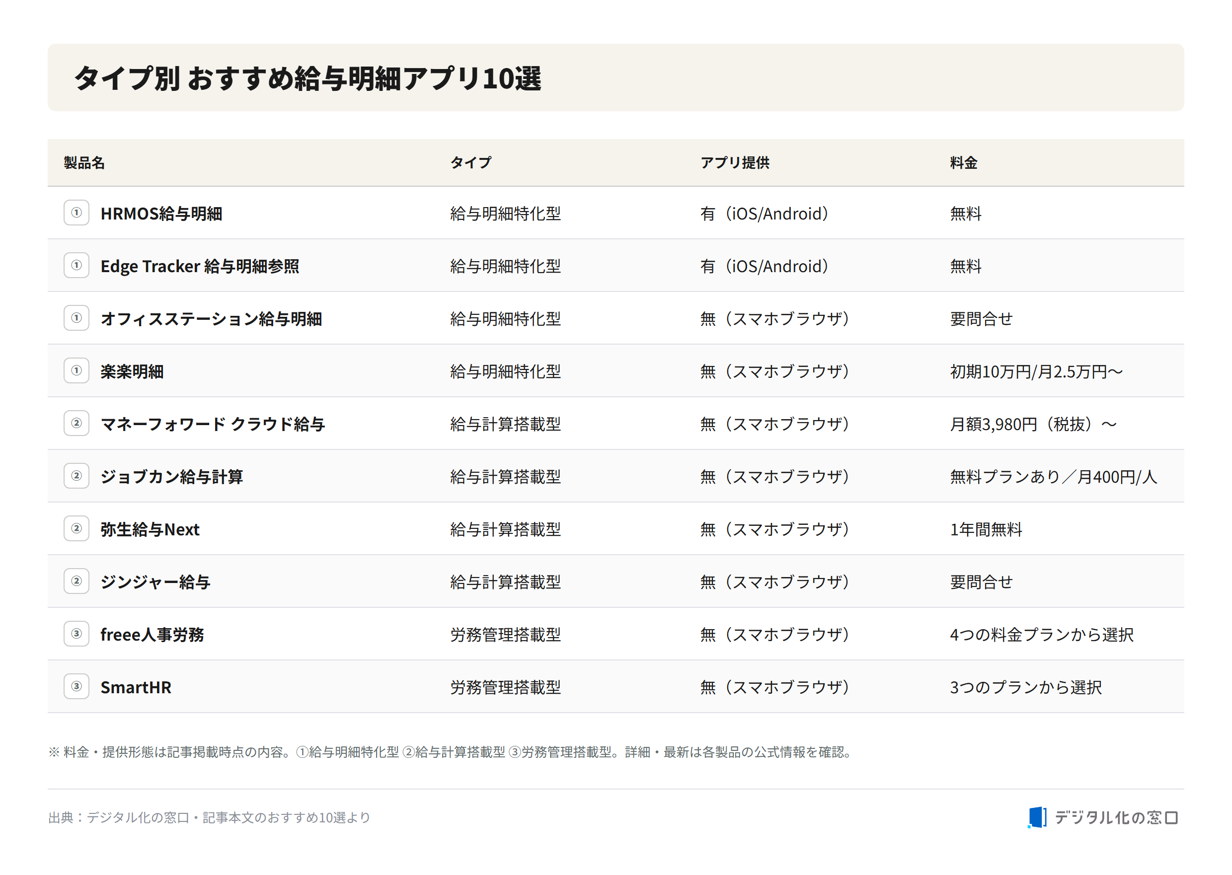Click the source line 出典：デジタル化の窓口
The height and width of the screenshot is (875, 1232).
point(210,818)
